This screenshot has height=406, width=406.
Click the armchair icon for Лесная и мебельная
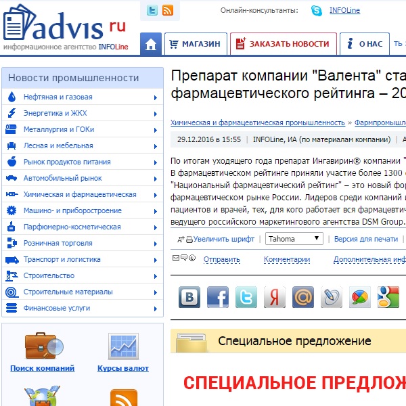coord(12,145)
